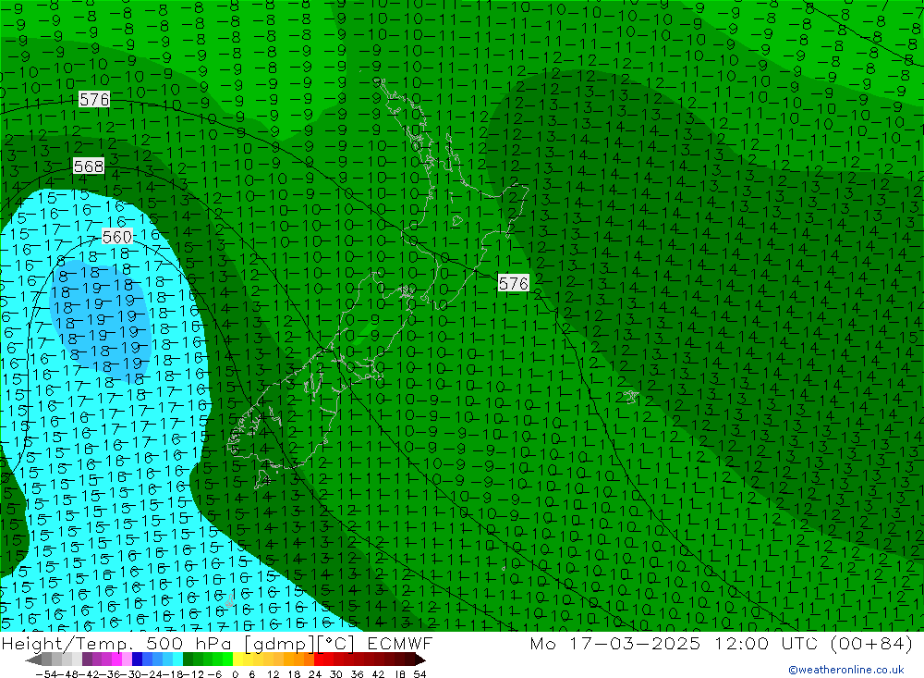Click the weatheronline.co.uk copyright link
Screen dimensions: 924x678
845,670
